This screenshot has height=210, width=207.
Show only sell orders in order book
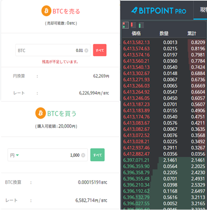pyautogui.click(x=134, y=25)
